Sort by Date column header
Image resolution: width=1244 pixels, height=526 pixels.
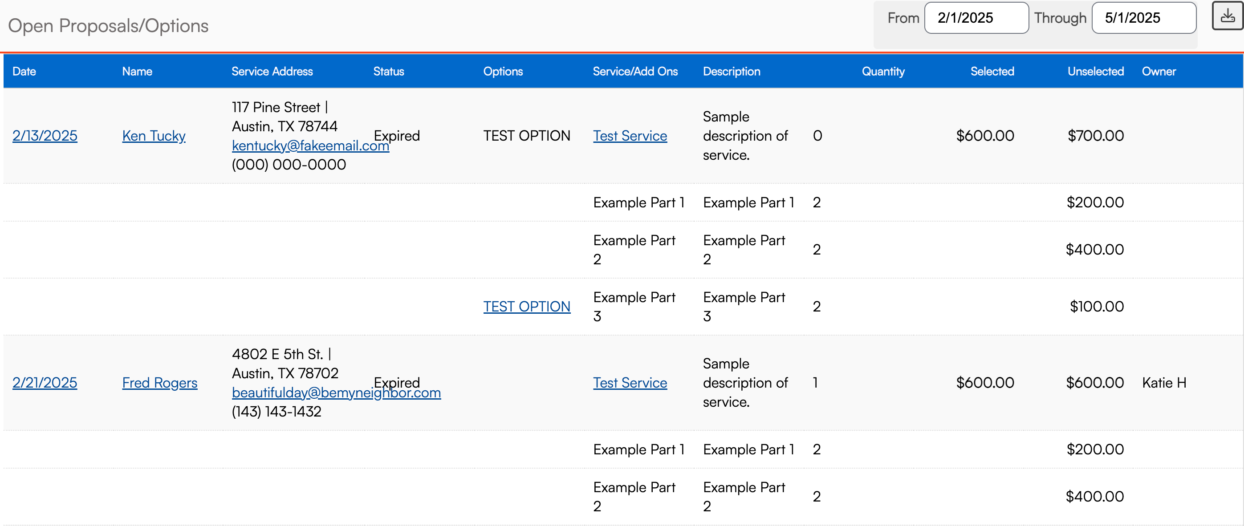coord(24,71)
